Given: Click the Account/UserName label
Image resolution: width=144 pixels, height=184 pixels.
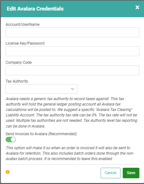Looking at the screenshot, I should pos(22,25).
